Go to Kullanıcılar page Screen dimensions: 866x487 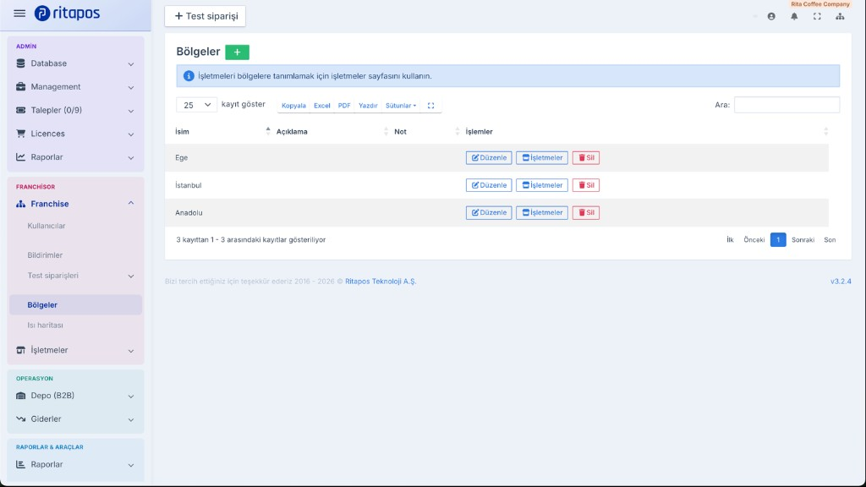47,226
